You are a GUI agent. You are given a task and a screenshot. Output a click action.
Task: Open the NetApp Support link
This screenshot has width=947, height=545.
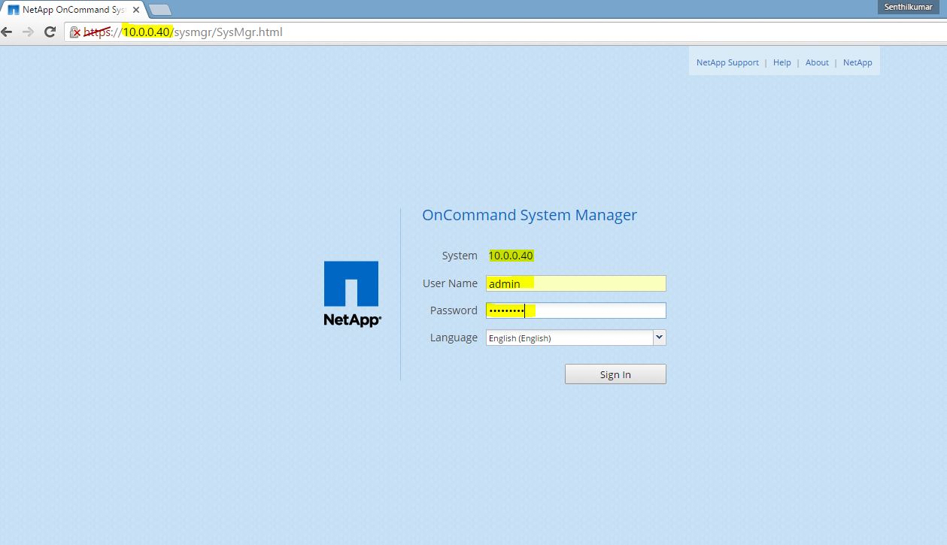tap(727, 62)
